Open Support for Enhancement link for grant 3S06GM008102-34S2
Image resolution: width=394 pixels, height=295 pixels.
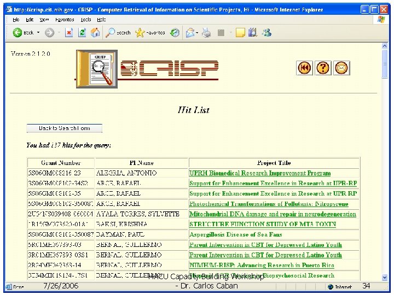click(x=273, y=184)
